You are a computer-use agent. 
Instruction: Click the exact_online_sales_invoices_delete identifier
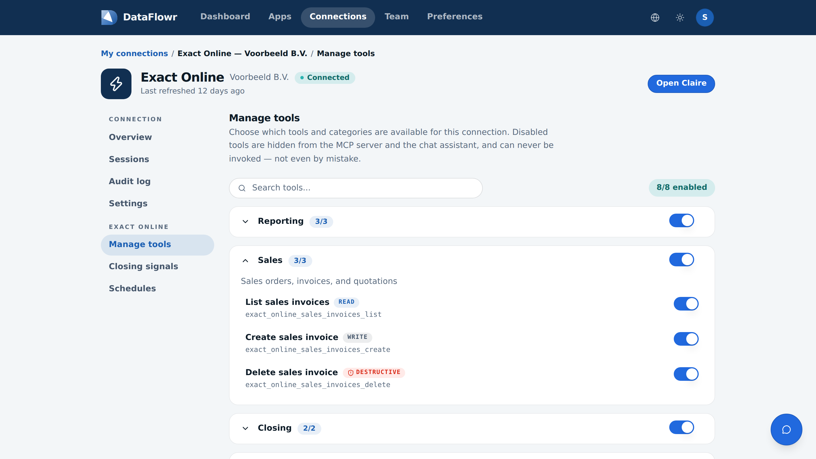318,385
